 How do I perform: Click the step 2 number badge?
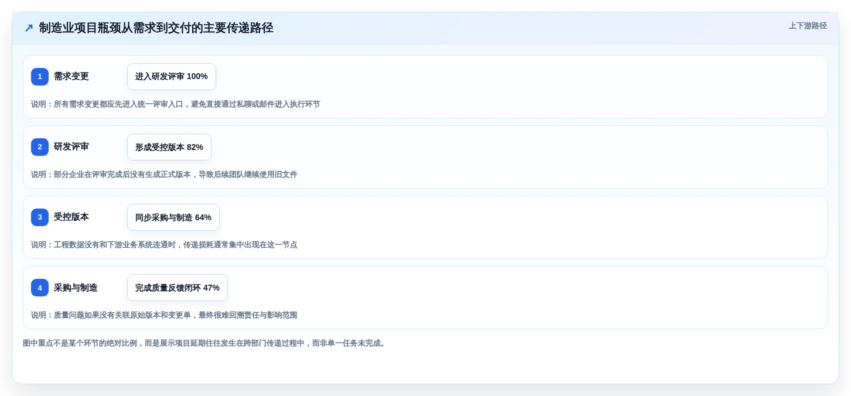(40, 147)
